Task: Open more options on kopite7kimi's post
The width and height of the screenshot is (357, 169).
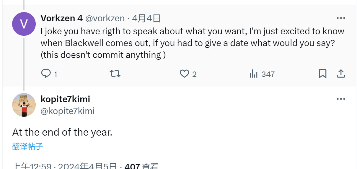Action: tap(341, 99)
